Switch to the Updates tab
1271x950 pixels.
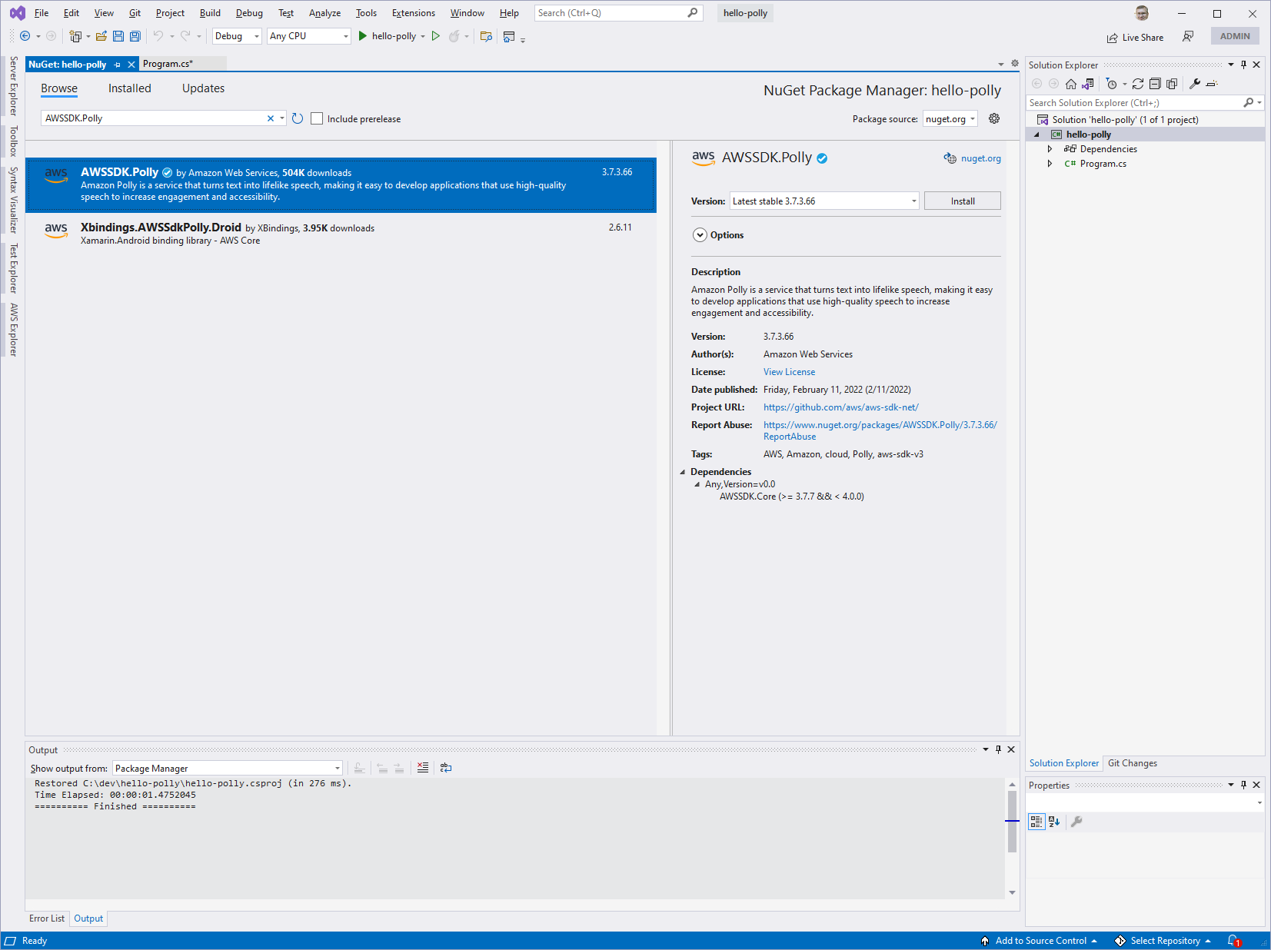[204, 88]
